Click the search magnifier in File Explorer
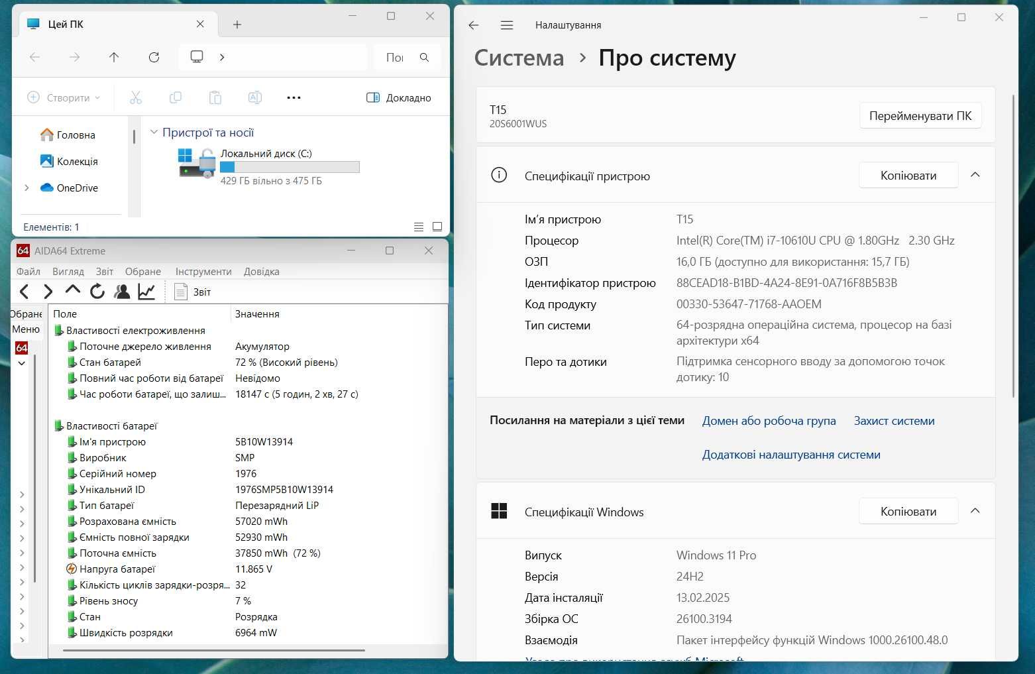1035x674 pixels. click(425, 58)
